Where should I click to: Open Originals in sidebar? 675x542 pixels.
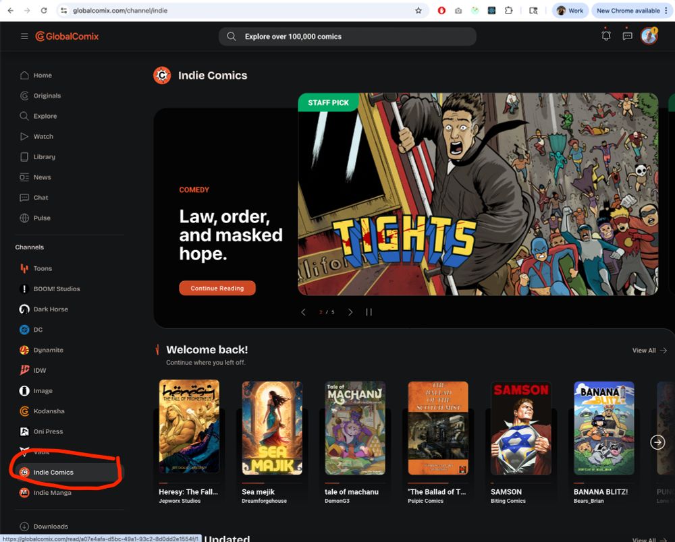point(47,96)
